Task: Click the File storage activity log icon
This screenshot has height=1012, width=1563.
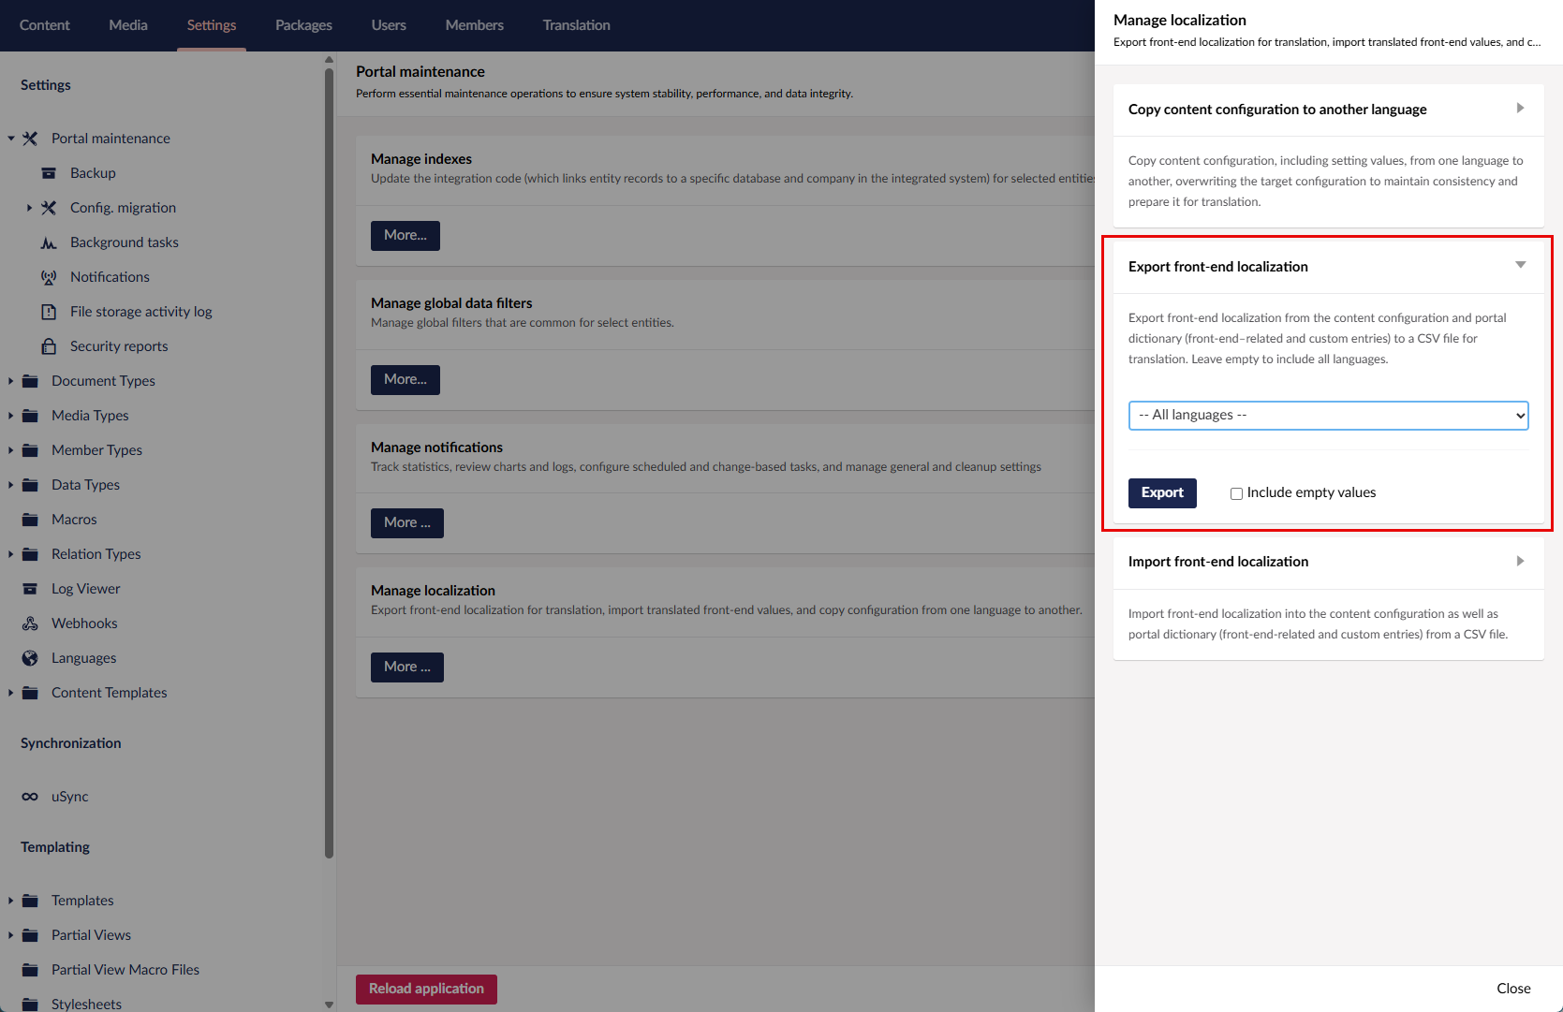Action: click(x=49, y=312)
